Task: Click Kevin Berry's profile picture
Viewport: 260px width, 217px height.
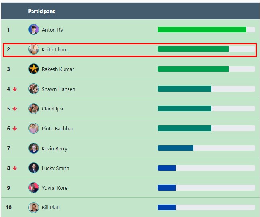Action: point(33,148)
